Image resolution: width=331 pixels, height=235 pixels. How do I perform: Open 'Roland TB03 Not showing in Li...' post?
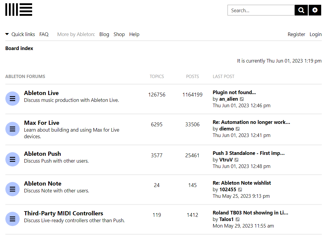tap(250, 213)
